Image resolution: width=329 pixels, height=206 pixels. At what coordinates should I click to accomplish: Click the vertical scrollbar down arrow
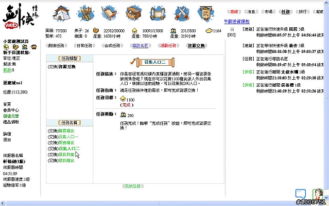(326, 197)
